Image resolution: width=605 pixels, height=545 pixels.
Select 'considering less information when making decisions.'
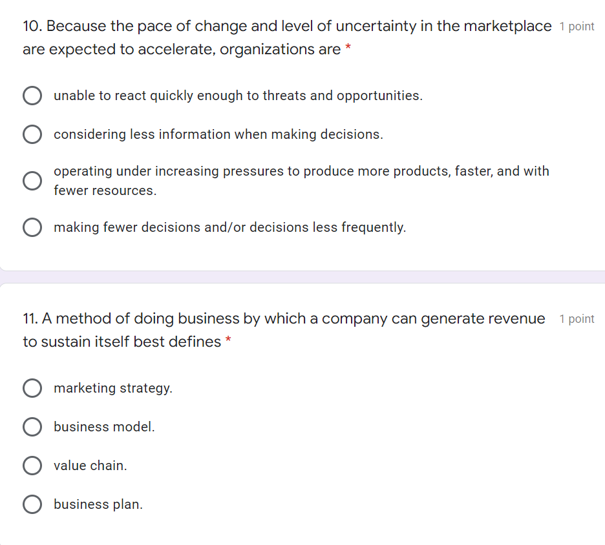tap(32, 134)
